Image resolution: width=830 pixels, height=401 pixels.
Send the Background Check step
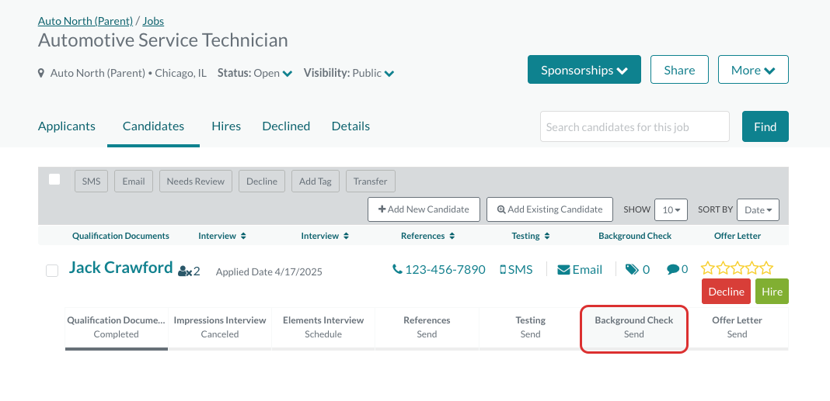pyautogui.click(x=634, y=328)
